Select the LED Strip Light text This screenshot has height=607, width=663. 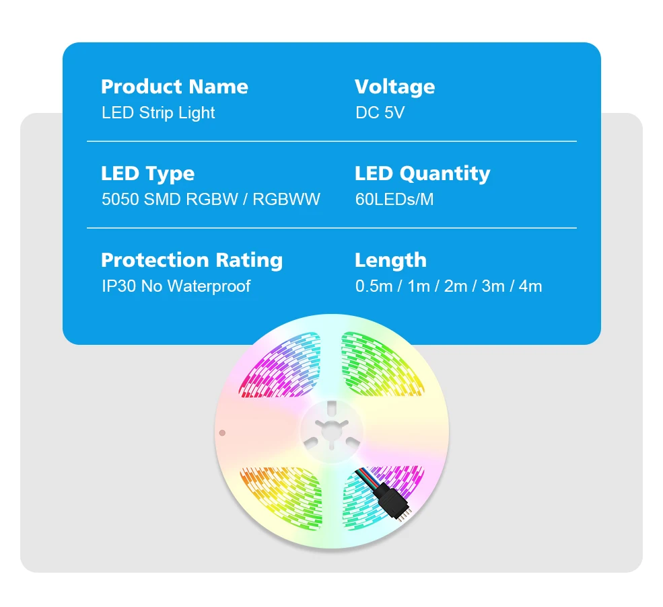[x=158, y=113]
